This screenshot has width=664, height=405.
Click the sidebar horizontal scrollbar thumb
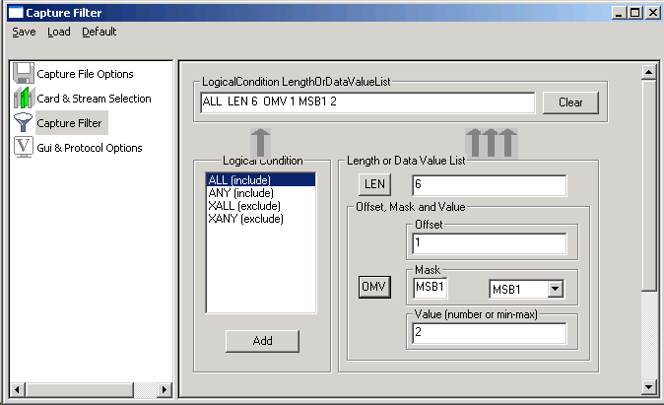tap(79, 389)
